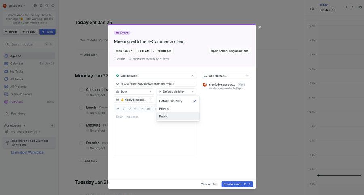Open scheduling assistant
This screenshot has height=195, width=364.
pyautogui.click(x=229, y=51)
